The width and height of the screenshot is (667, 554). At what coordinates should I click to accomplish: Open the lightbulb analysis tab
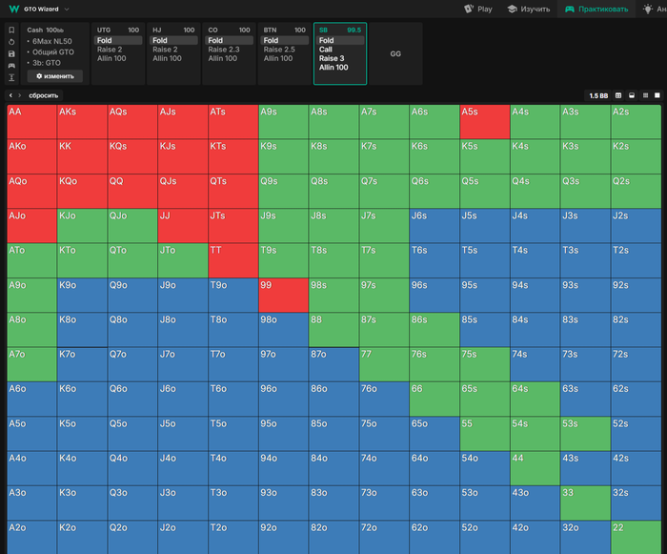(655, 9)
